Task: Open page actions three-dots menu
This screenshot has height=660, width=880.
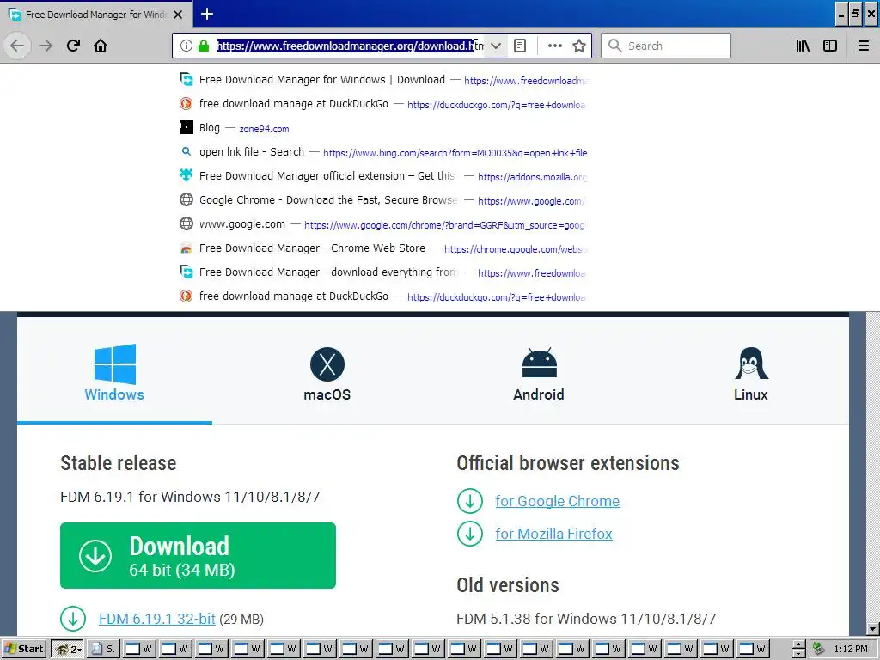Action: 554,46
